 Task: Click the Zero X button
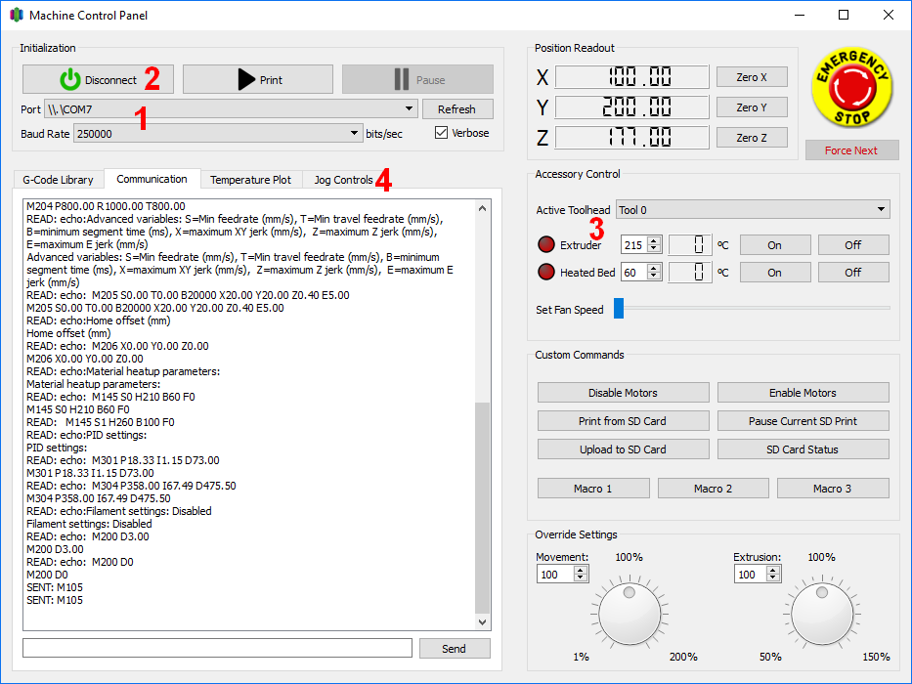(x=751, y=77)
